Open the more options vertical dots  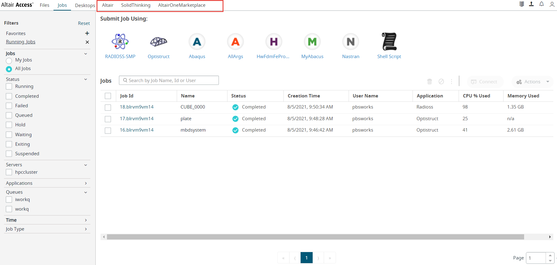452,81
